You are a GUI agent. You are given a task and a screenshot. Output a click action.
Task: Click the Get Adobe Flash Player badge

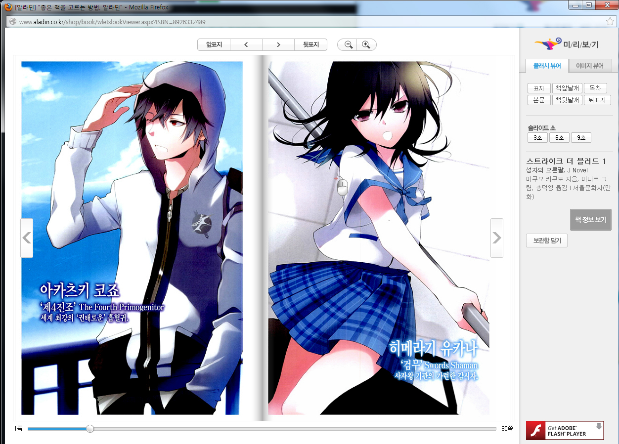tap(565, 431)
